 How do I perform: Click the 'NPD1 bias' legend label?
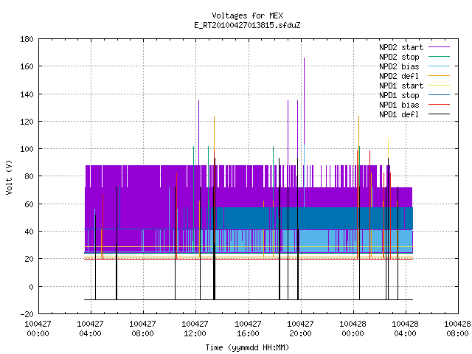[399, 105]
